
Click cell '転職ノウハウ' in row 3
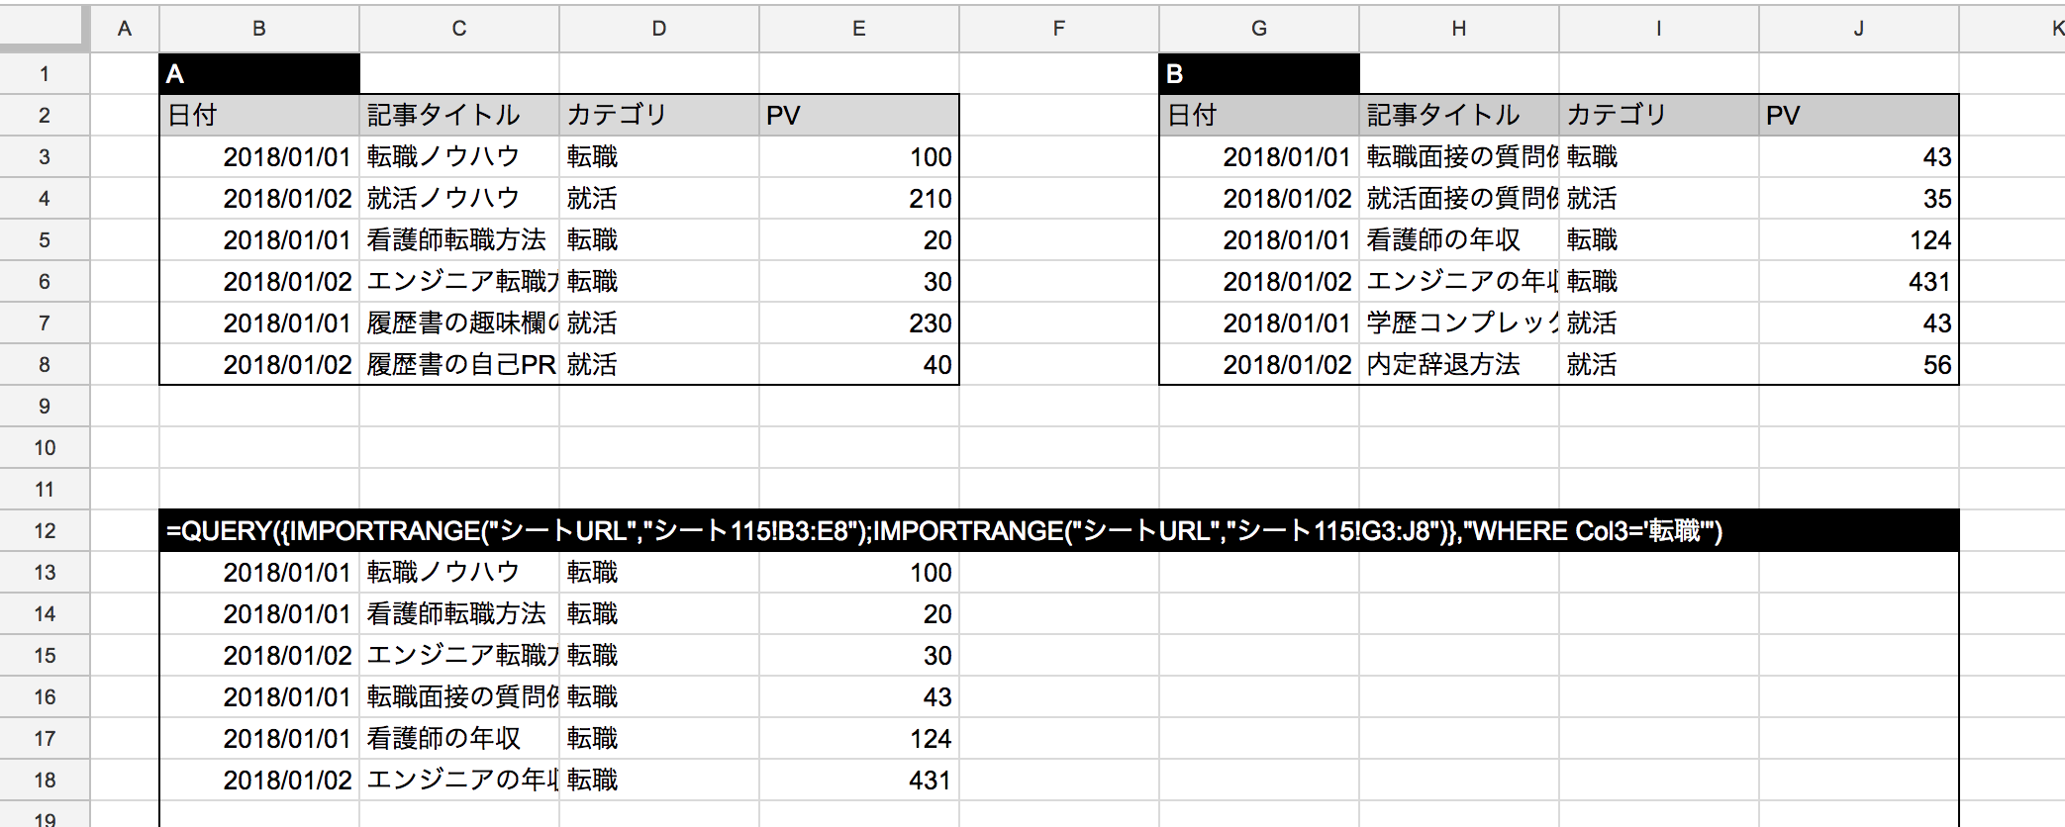[x=459, y=157]
